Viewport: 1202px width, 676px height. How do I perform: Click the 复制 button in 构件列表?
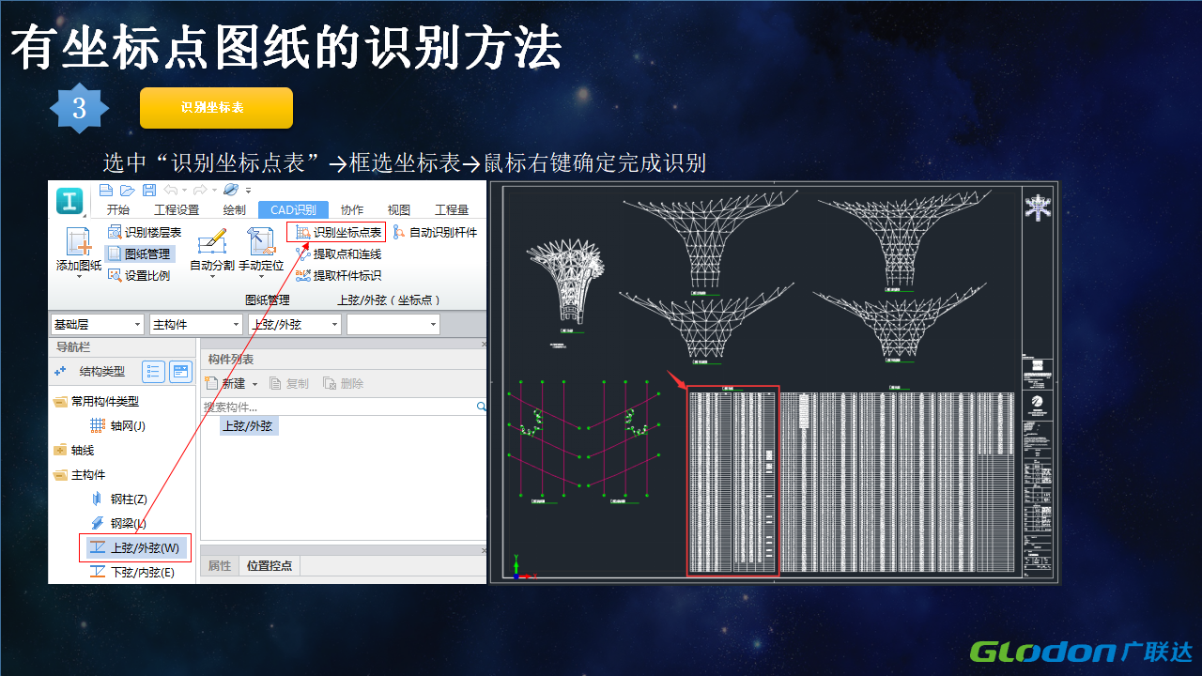click(x=289, y=383)
